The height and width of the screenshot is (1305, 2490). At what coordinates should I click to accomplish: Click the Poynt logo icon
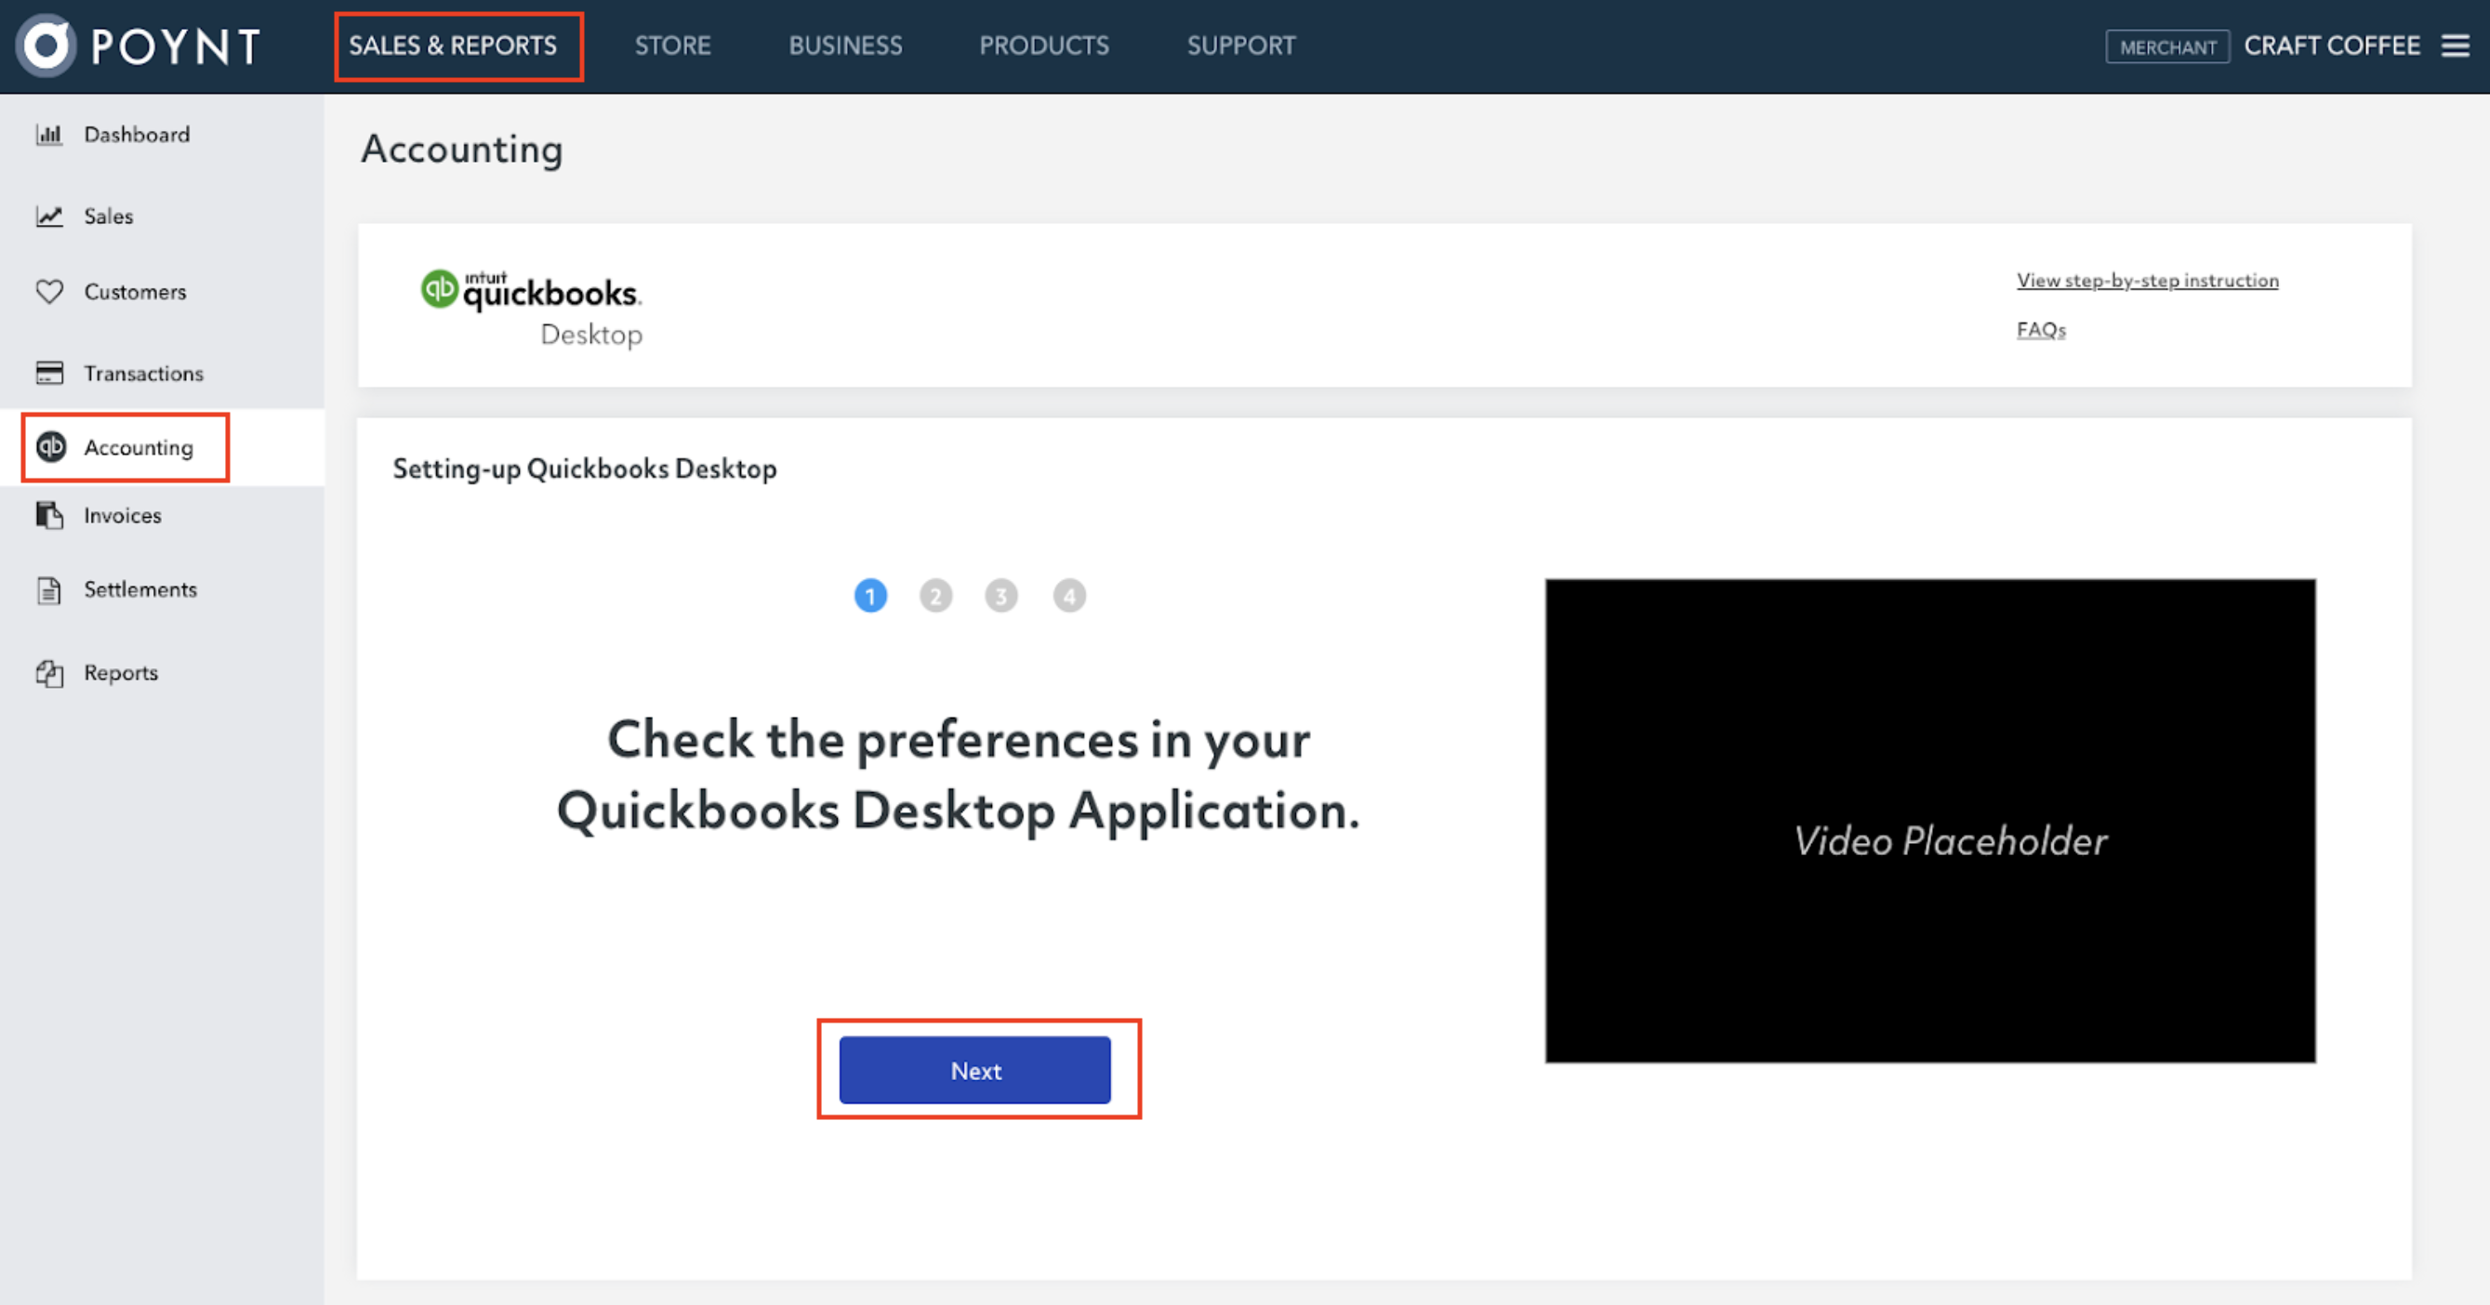coord(46,45)
